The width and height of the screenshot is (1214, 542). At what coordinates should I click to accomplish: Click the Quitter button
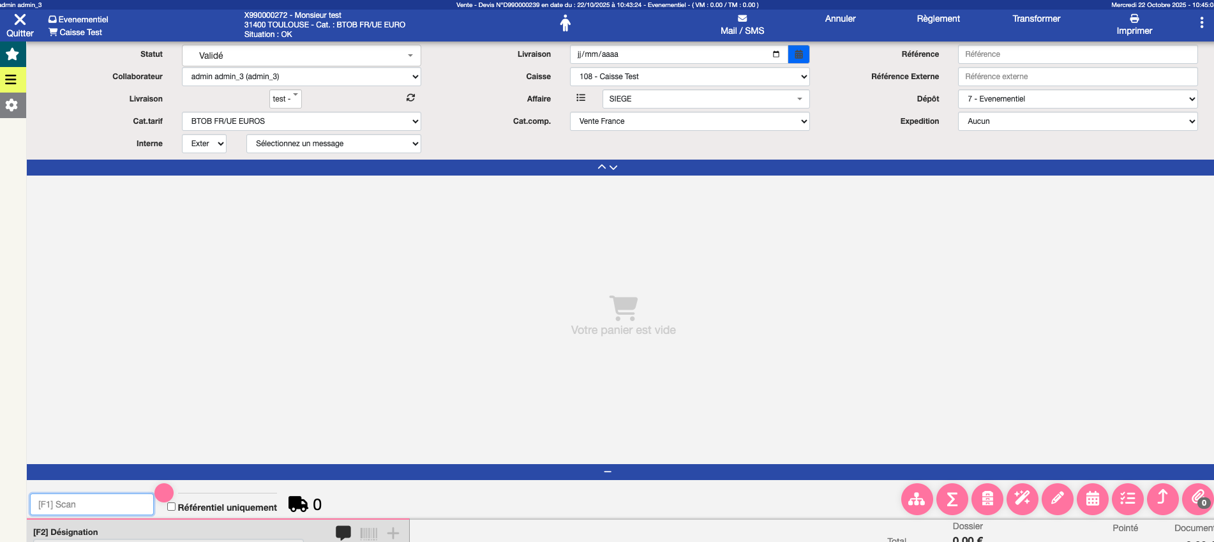pos(20,26)
